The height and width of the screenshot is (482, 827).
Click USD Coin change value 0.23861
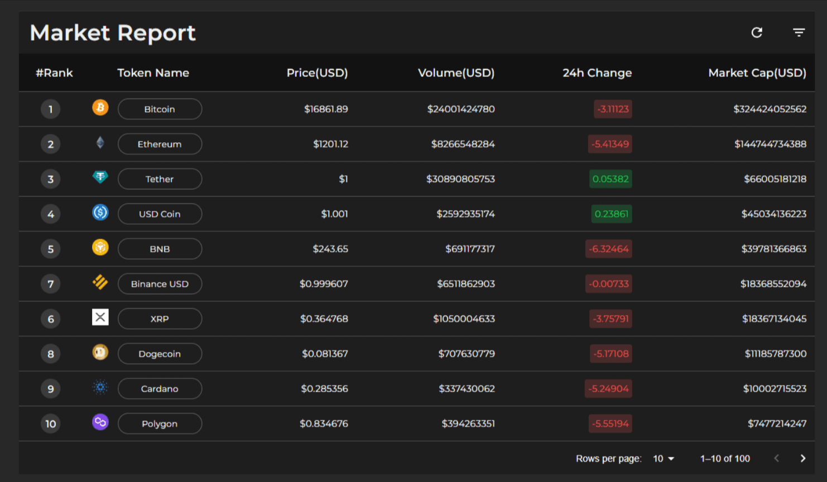[612, 214]
